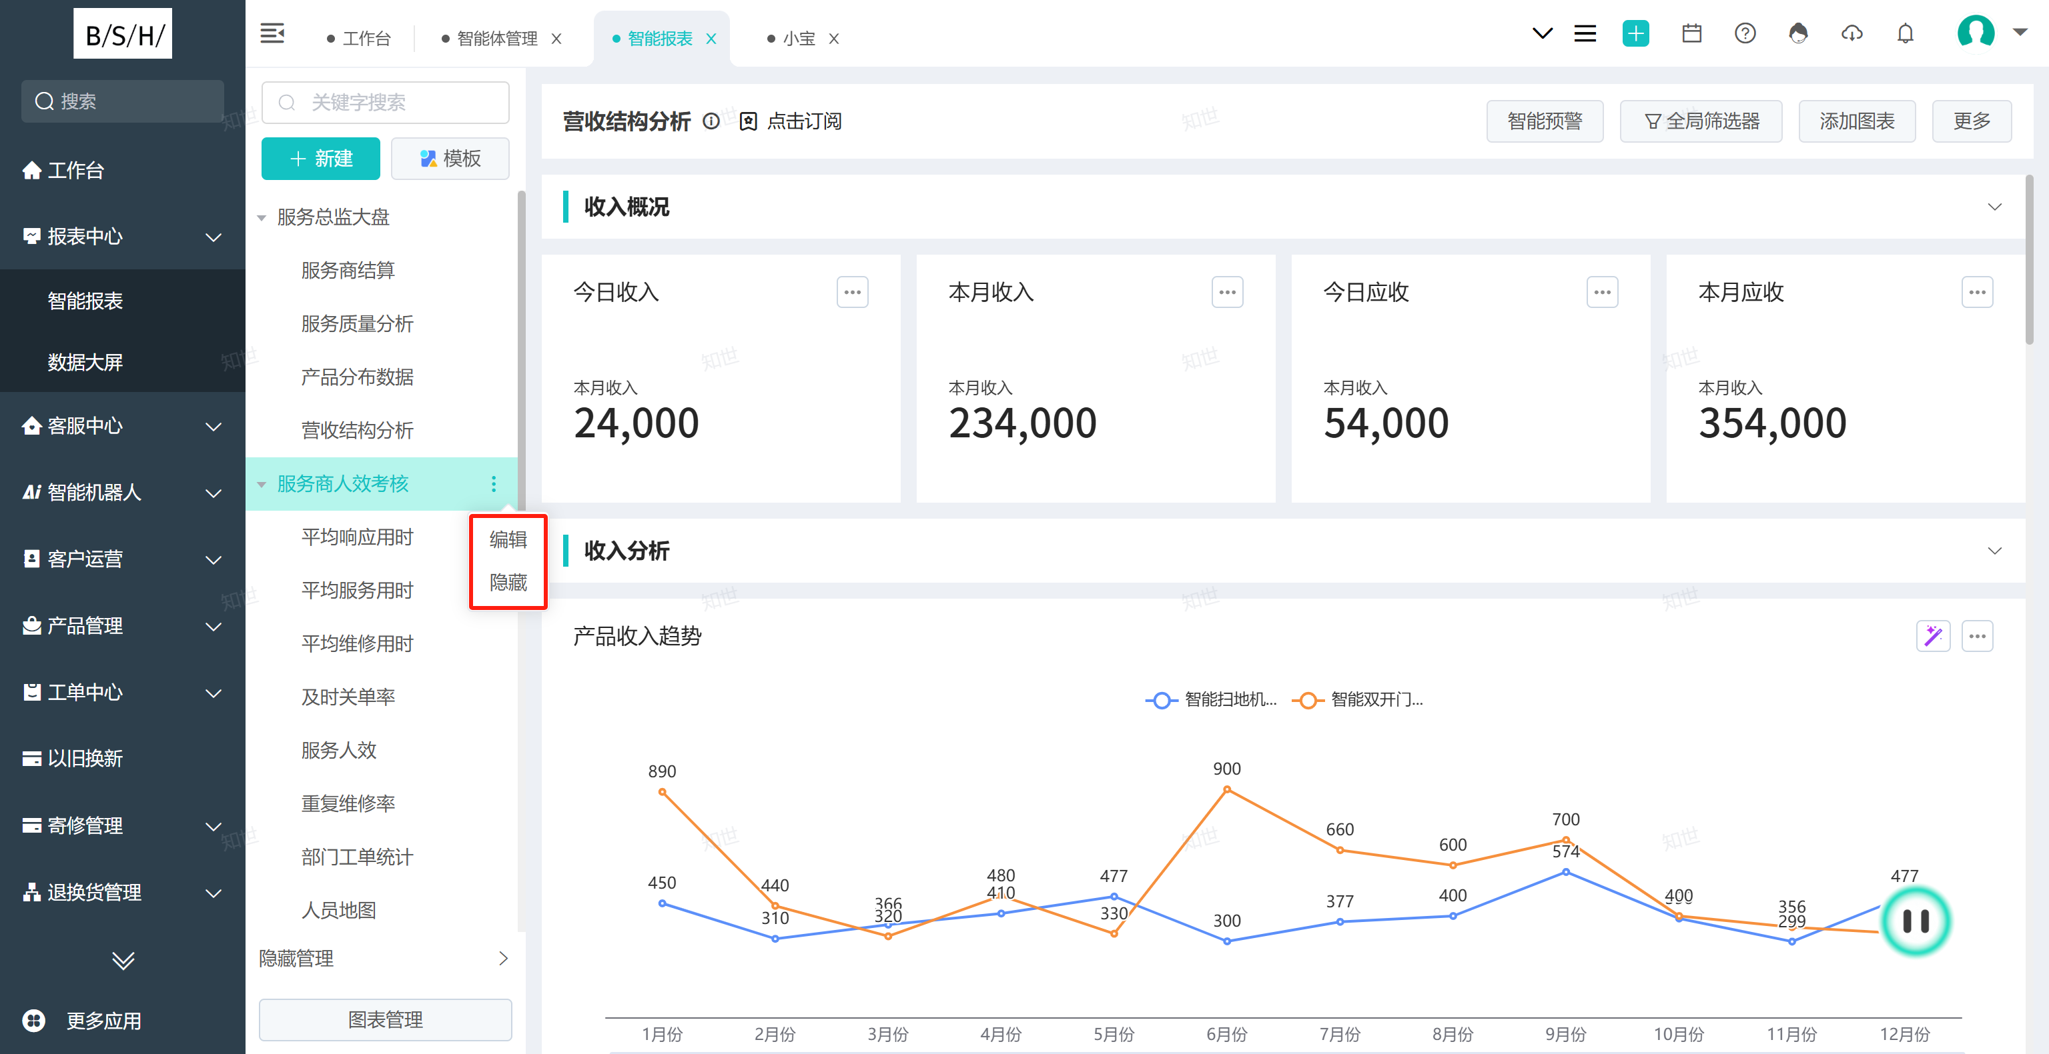
Task: Open the 营收结构分析 report in the tree
Action: point(357,430)
